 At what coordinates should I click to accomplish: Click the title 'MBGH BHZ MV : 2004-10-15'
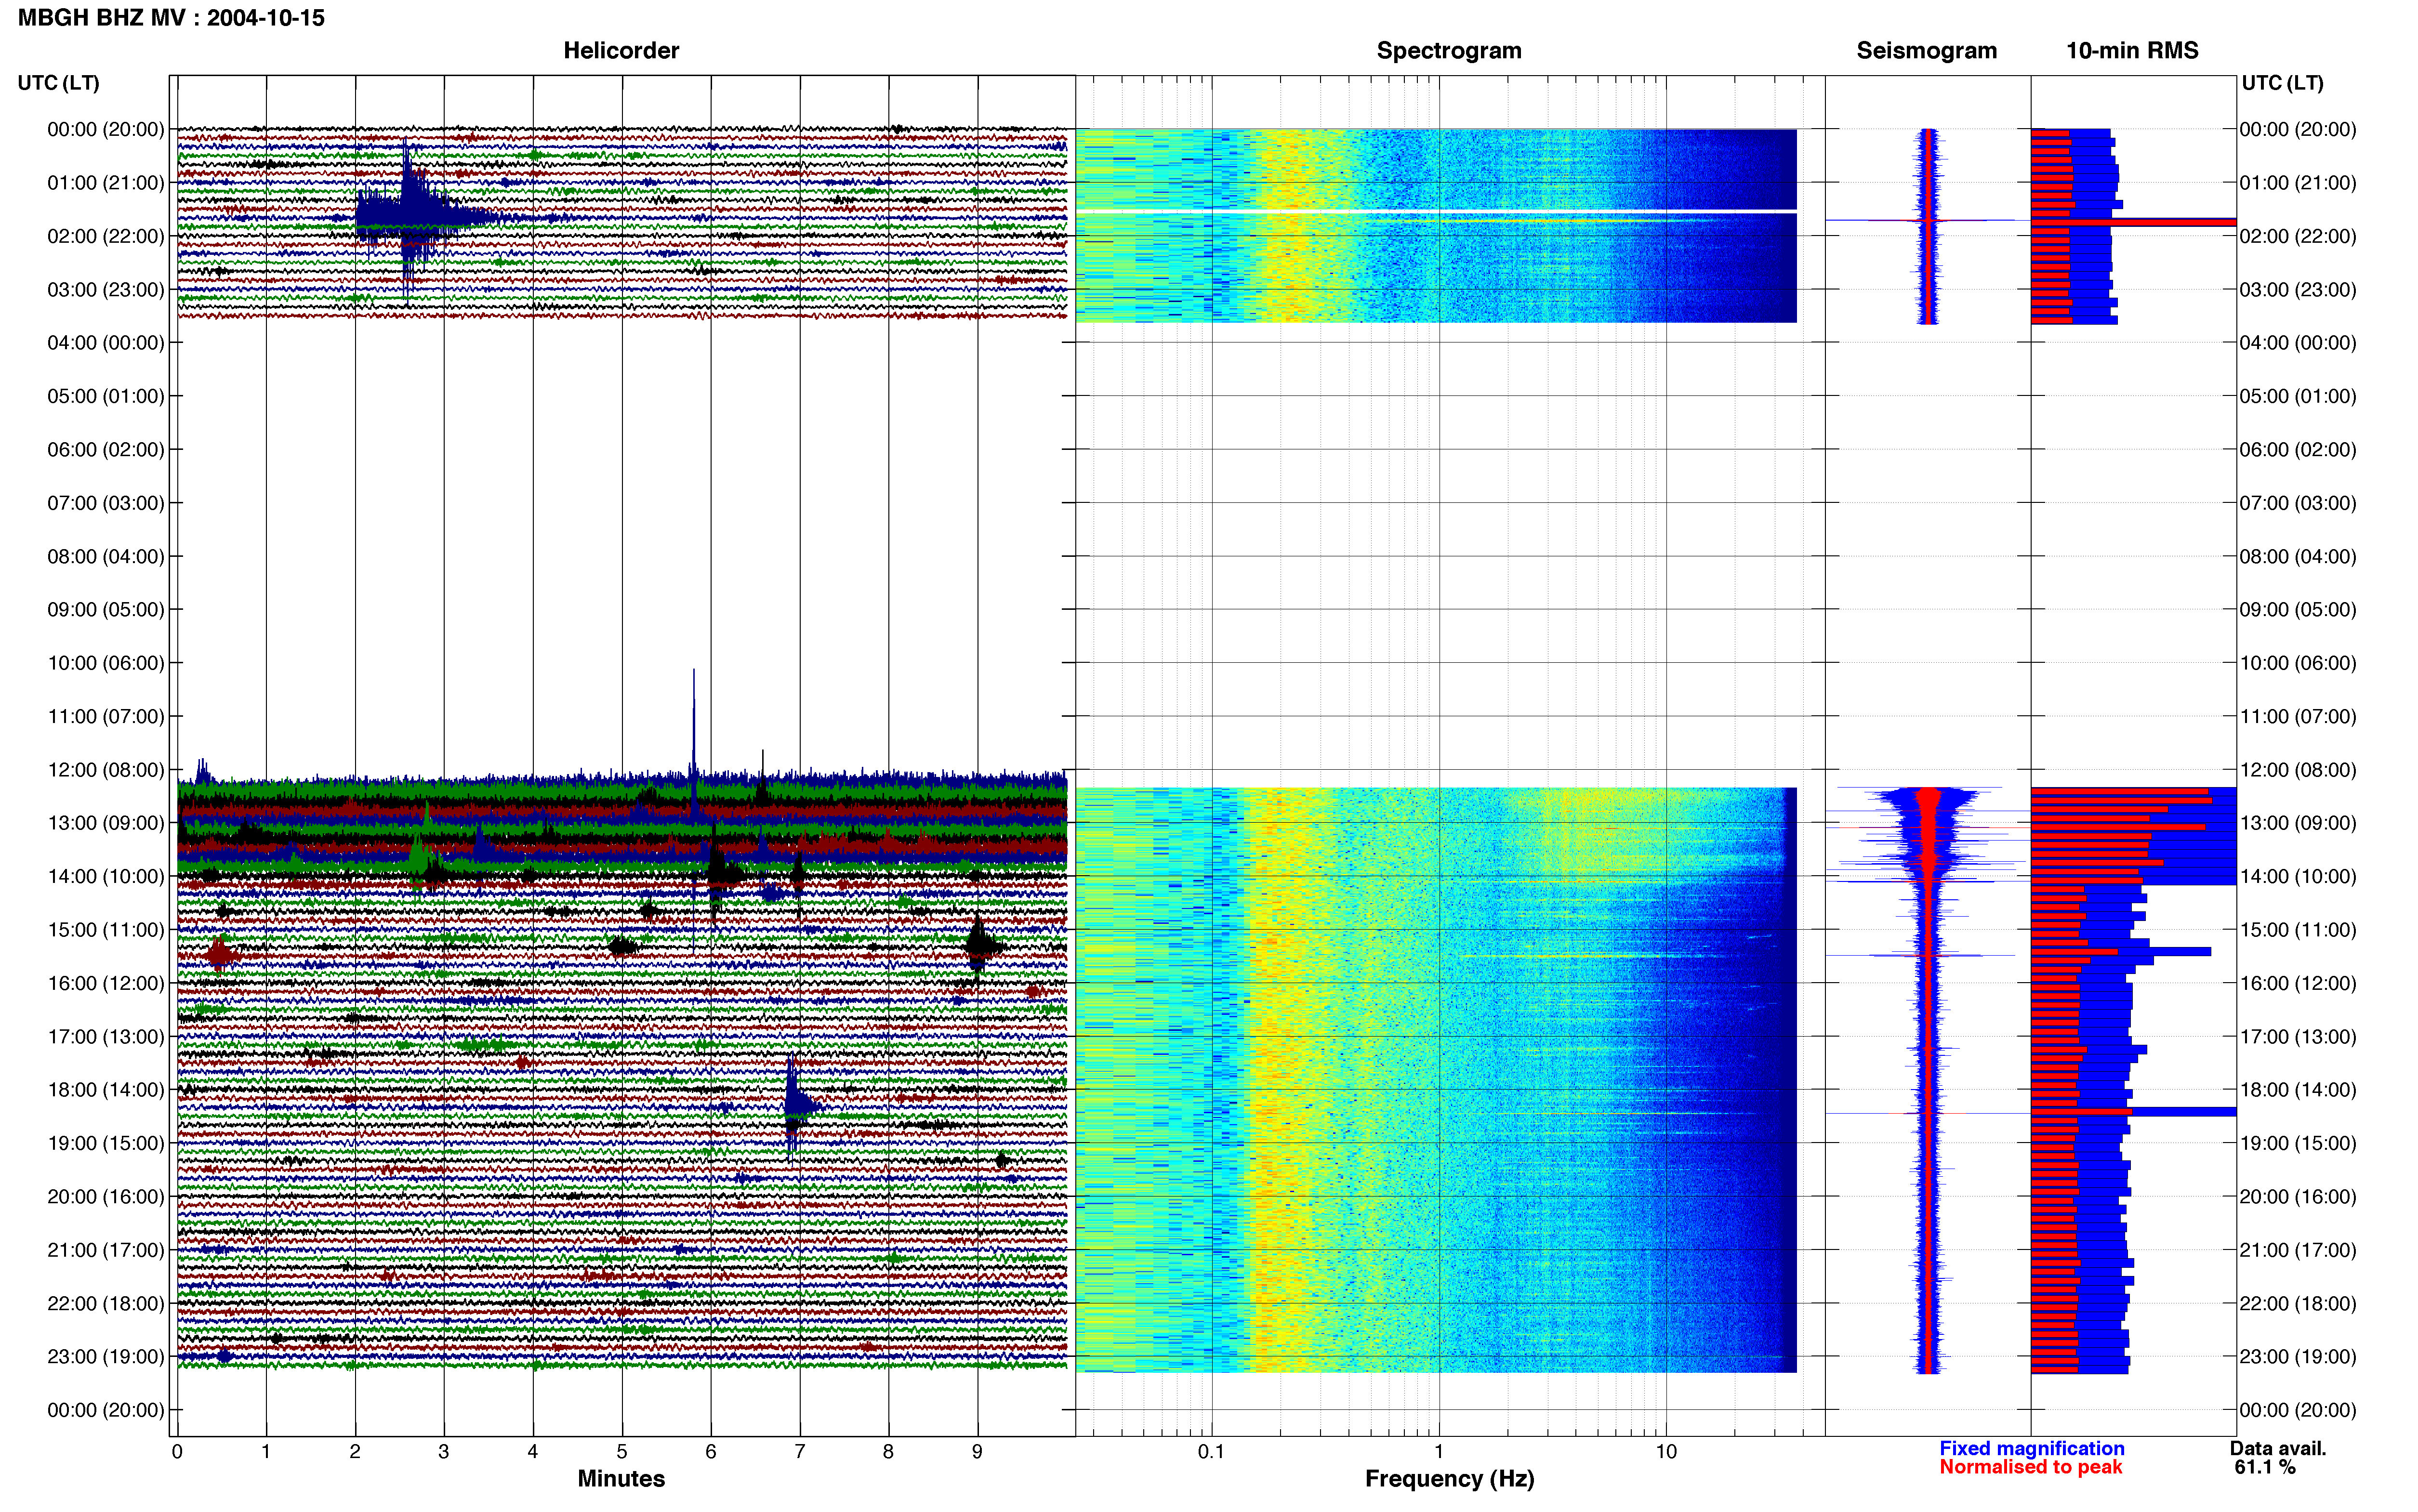click(171, 18)
